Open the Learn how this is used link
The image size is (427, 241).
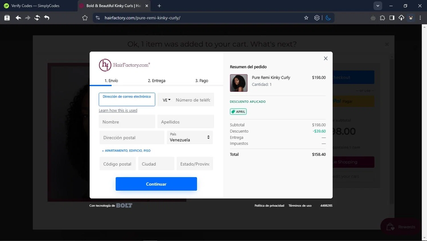pyautogui.click(x=118, y=110)
